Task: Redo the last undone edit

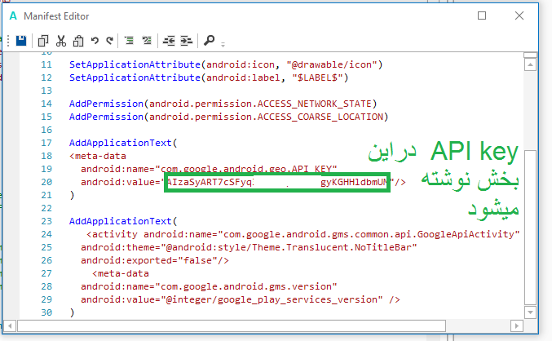Action: [108, 40]
